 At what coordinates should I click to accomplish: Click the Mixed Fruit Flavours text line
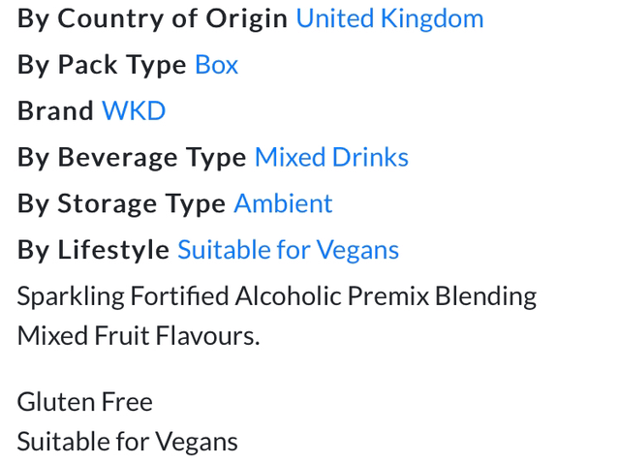139,336
